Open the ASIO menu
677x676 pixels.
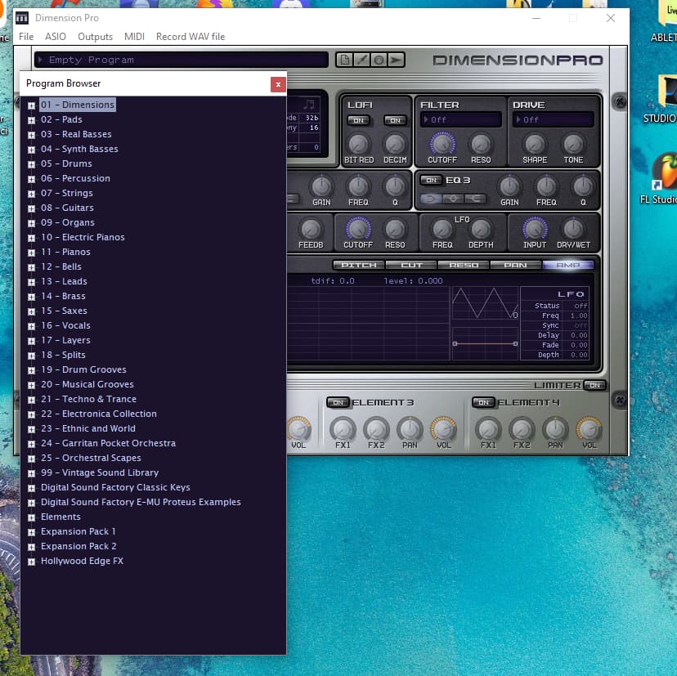click(x=56, y=37)
